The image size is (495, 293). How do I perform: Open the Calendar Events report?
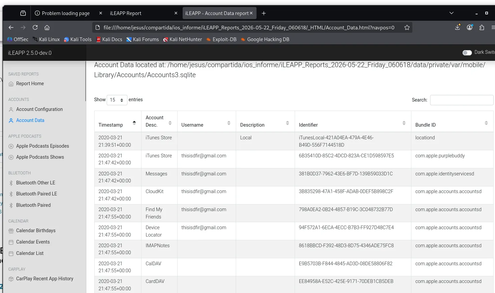[x=33, y=242]
